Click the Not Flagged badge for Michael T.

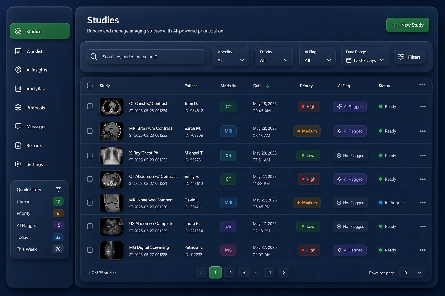click(351, 156)
